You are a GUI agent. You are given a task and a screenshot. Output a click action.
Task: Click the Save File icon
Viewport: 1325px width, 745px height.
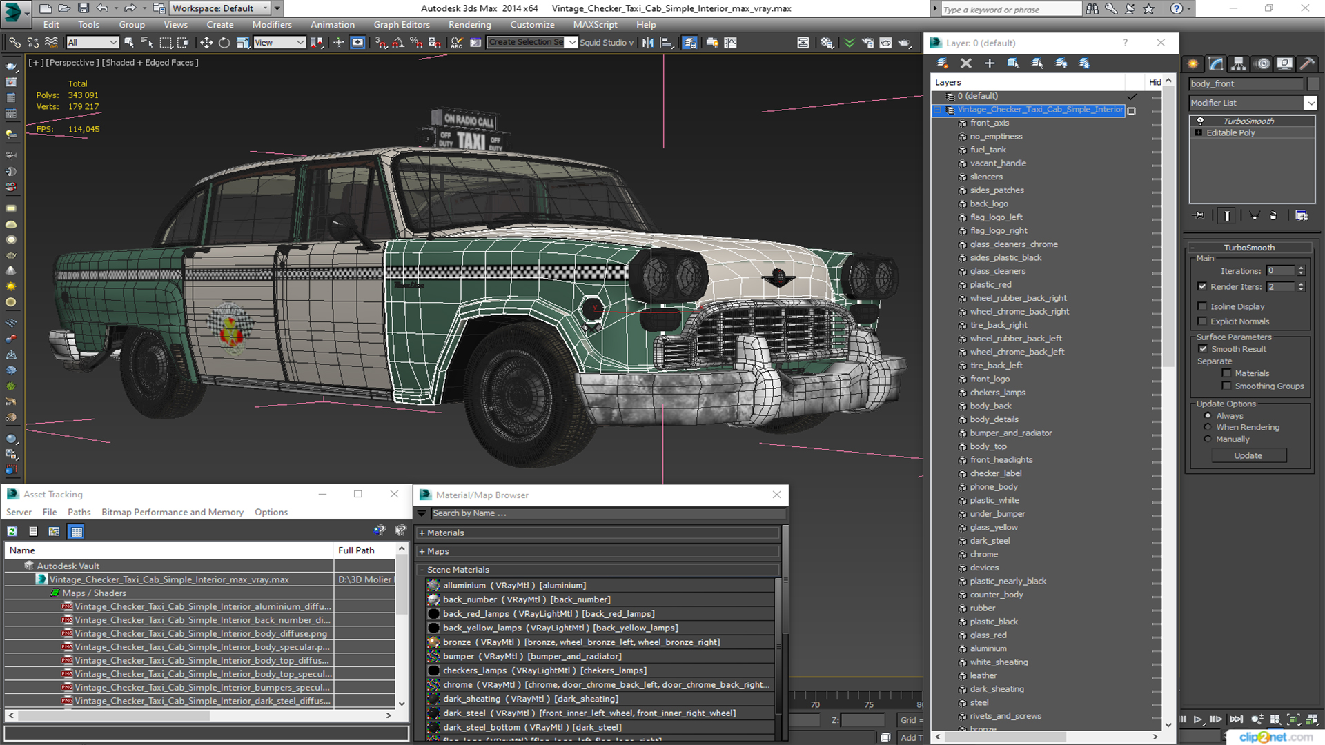(83, 8)
